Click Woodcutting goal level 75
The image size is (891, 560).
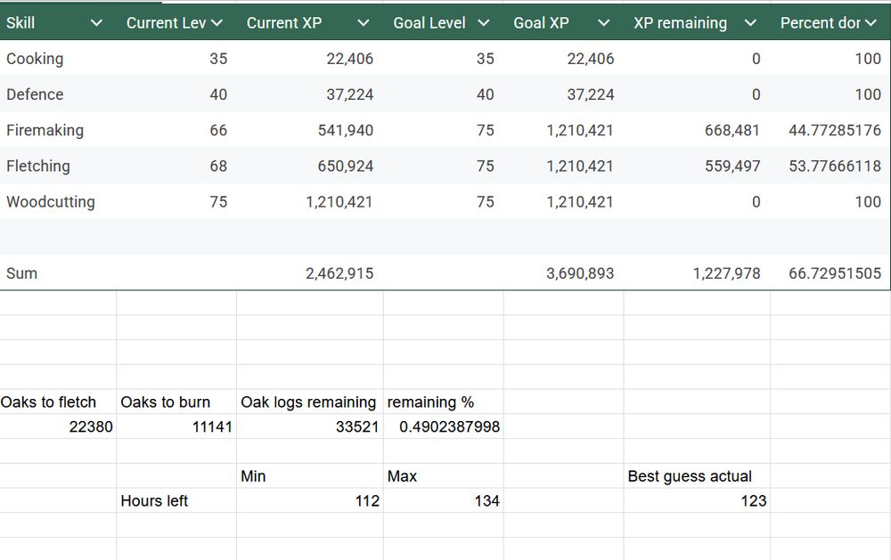tap(486, 201)
